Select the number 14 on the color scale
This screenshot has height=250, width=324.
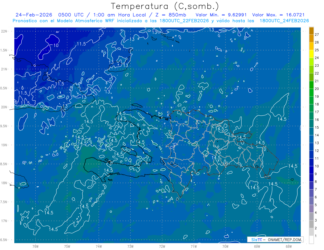click(317, 135)
